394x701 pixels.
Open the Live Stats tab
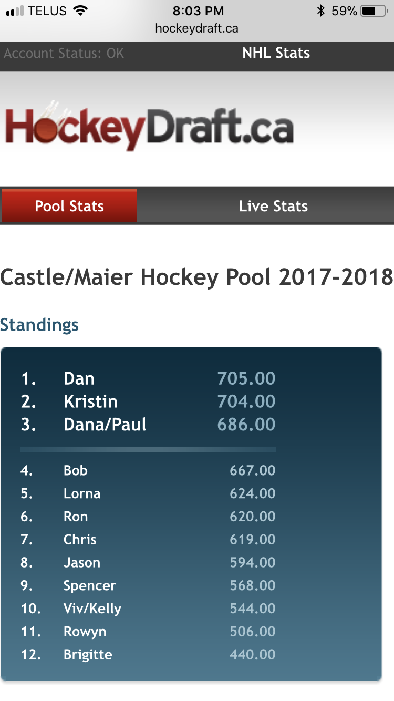[x=273, y=206]
